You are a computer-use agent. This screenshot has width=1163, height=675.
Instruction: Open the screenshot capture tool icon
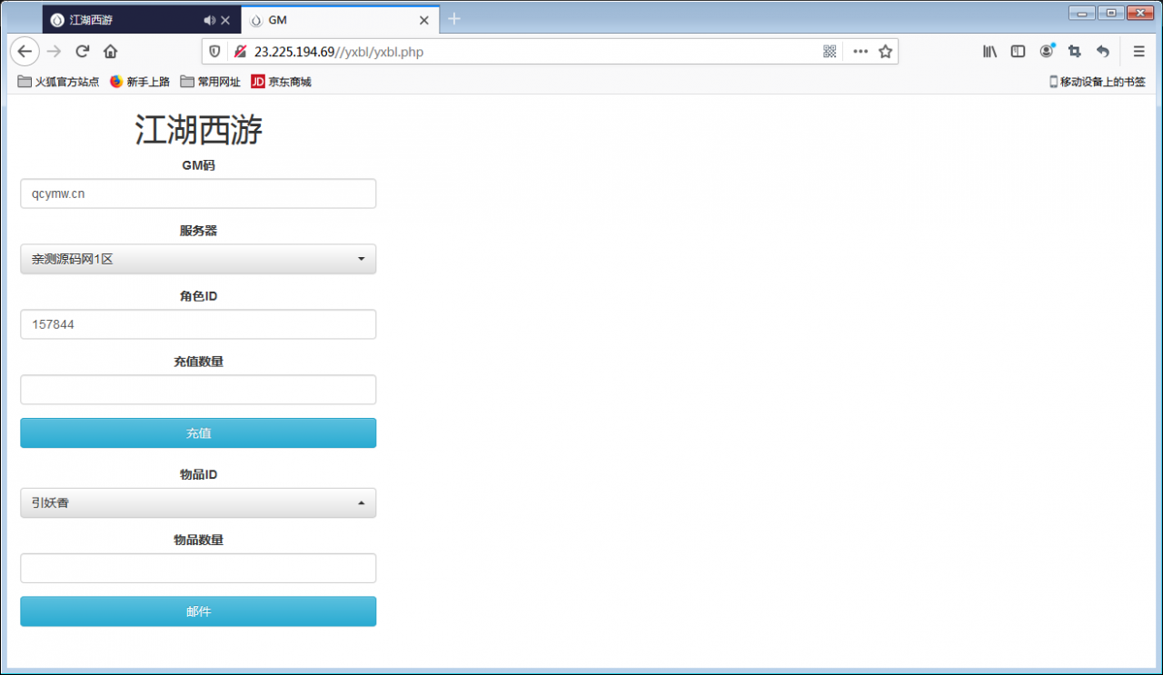coord(1074,52)
